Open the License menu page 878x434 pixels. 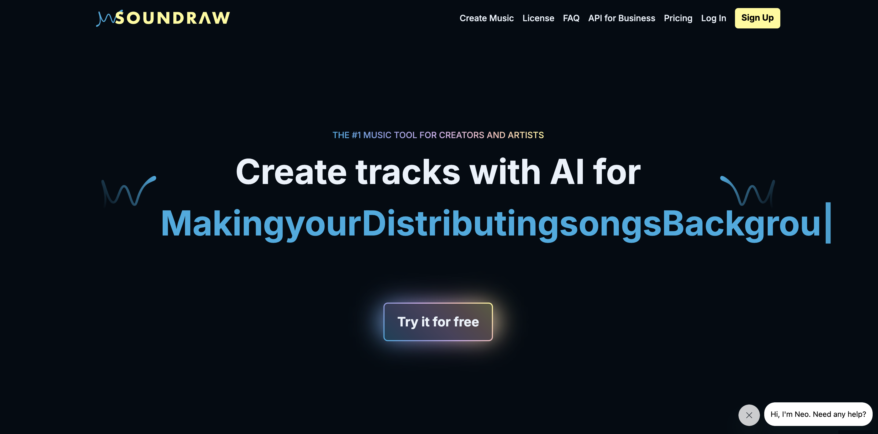tap(538, 18)
